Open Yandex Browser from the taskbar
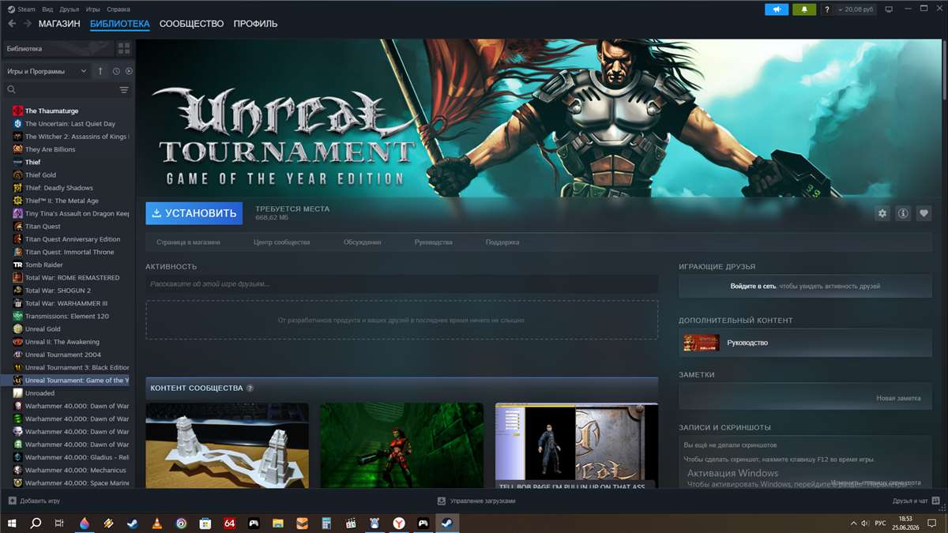This screenshot has width=948, height=533. 399,523
